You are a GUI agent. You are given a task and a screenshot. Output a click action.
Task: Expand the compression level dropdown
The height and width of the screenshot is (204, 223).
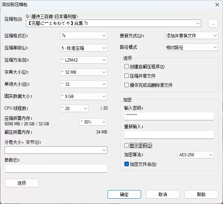(84, 48)
